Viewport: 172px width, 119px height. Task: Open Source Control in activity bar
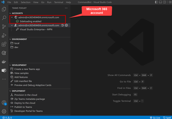4,27
